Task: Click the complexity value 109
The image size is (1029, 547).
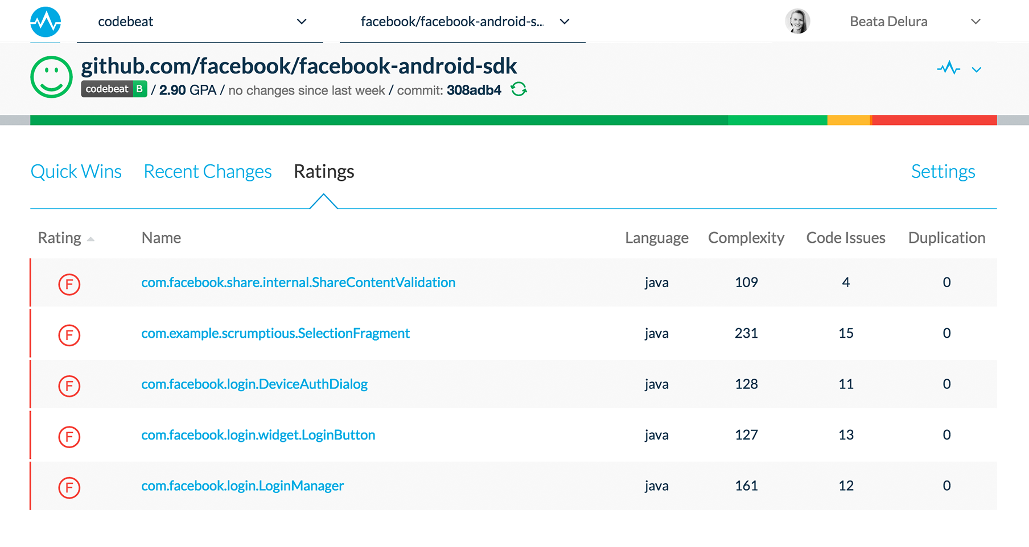Action: tap(746, 283)
